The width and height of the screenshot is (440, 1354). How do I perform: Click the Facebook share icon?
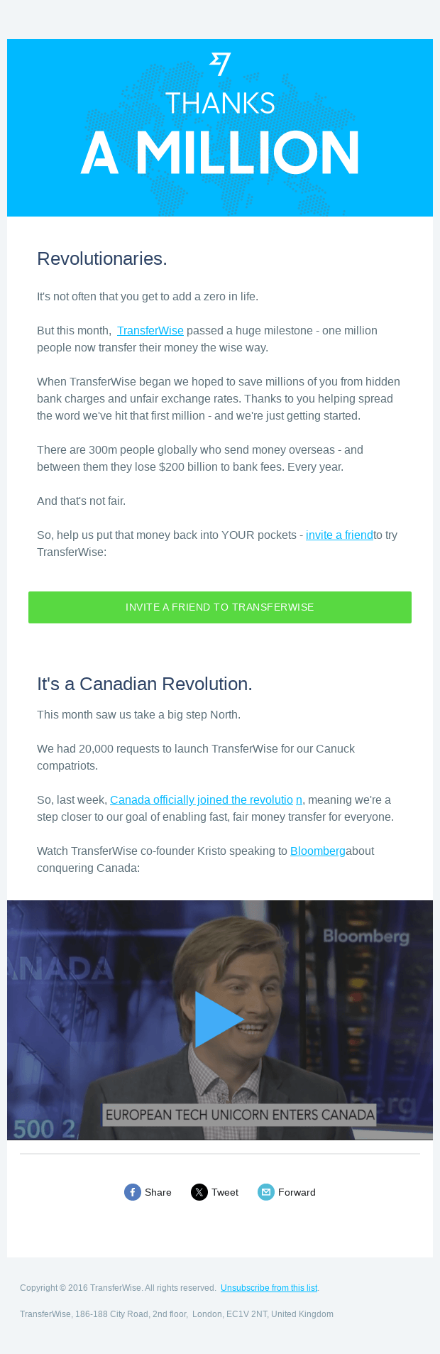133,1192
